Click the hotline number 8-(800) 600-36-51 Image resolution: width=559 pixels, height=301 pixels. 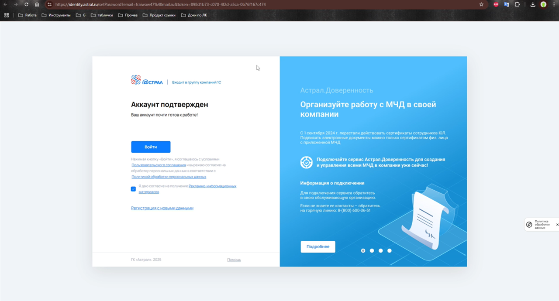pyautogui.click(x=354, y=211)
